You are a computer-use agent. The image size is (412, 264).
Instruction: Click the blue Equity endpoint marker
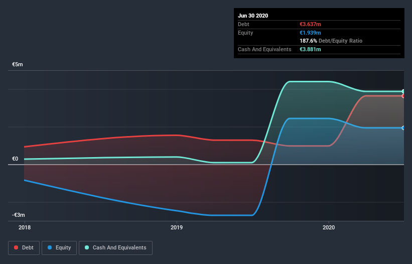click(x=403, y=128)
